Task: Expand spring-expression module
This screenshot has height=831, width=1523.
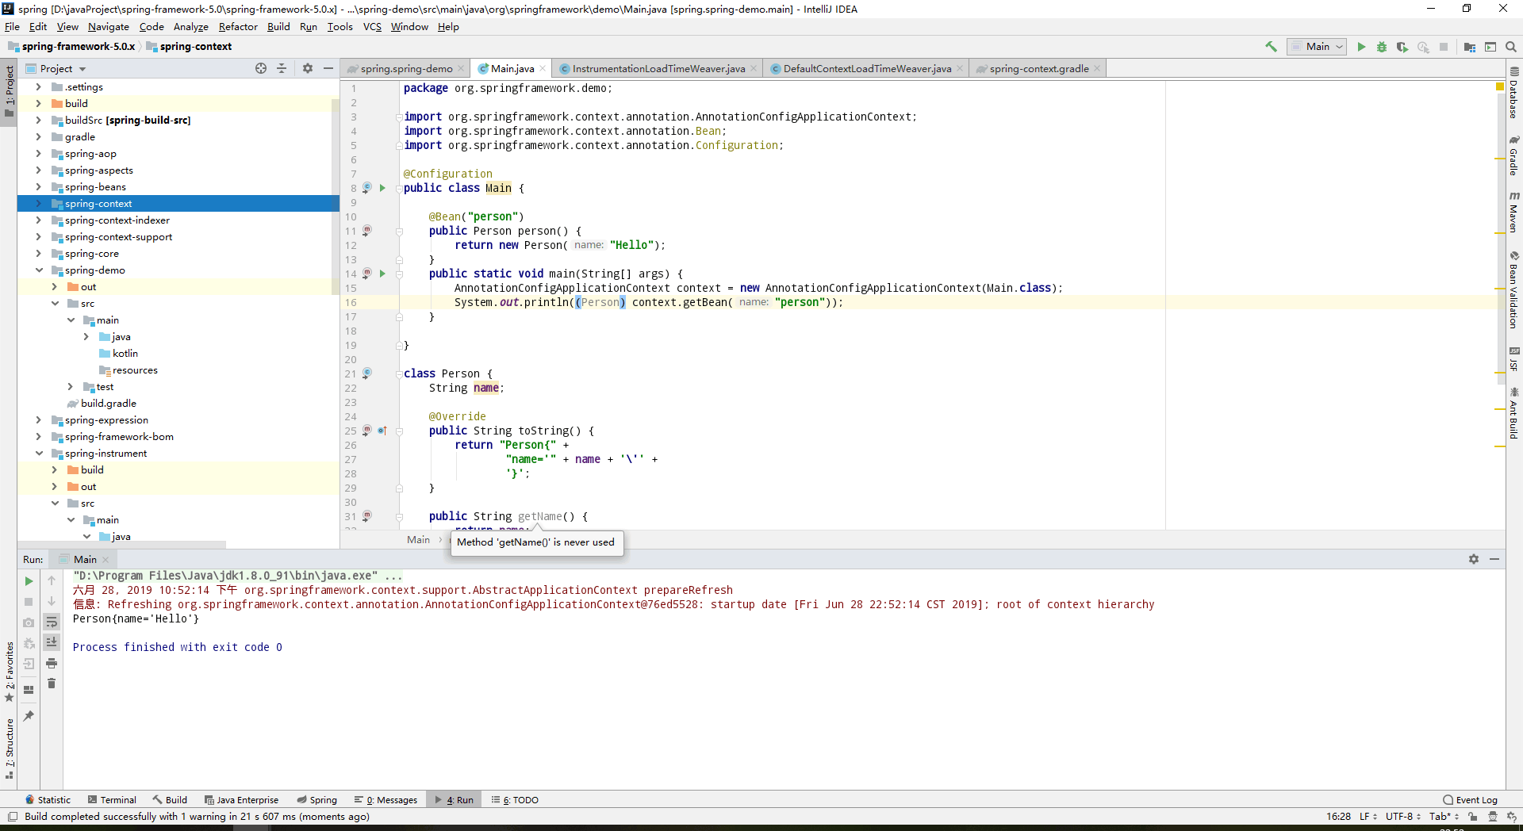Action: click(x=38, y=420)
